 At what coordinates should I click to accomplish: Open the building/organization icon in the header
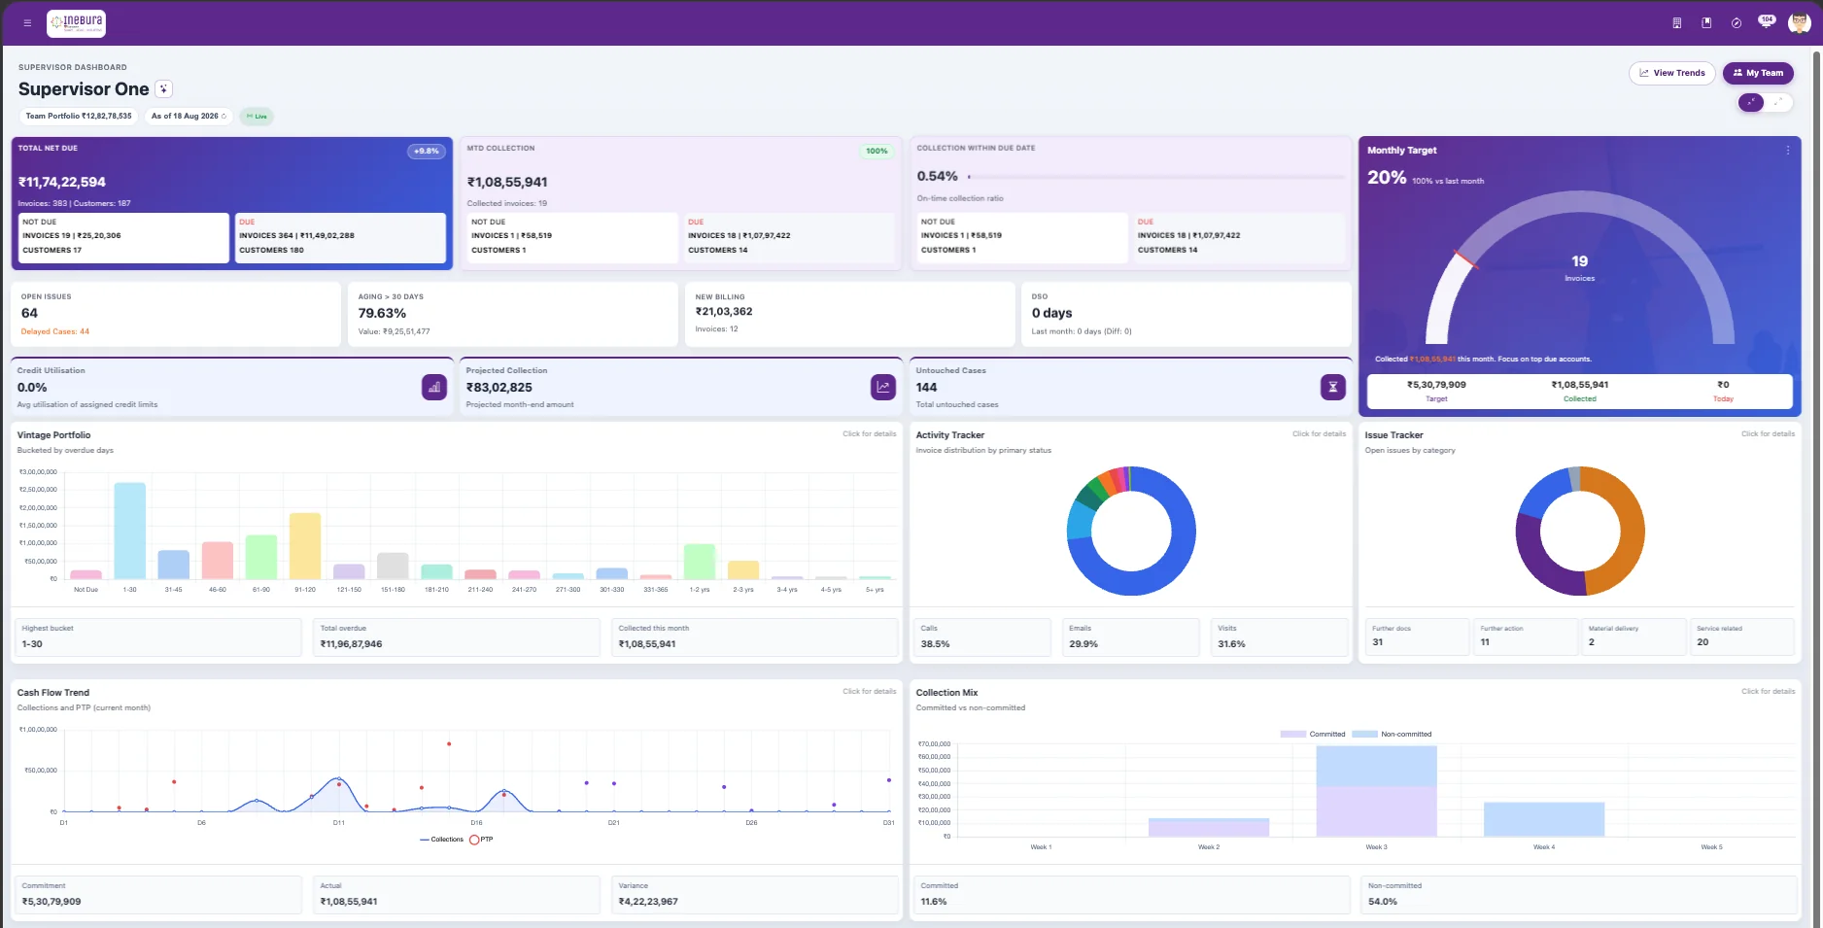(1676, 23)
